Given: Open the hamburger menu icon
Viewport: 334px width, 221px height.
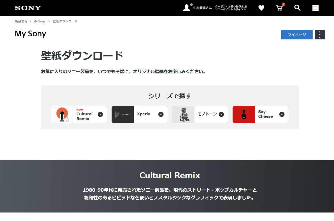Looking at the screenshot, I should [315, 8].
